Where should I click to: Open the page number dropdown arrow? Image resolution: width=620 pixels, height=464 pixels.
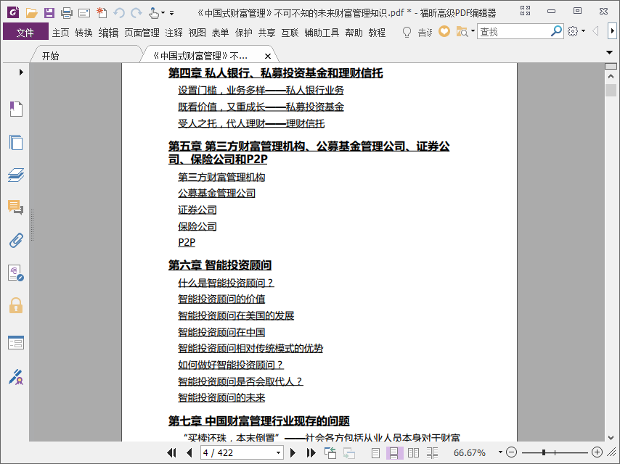278,452
